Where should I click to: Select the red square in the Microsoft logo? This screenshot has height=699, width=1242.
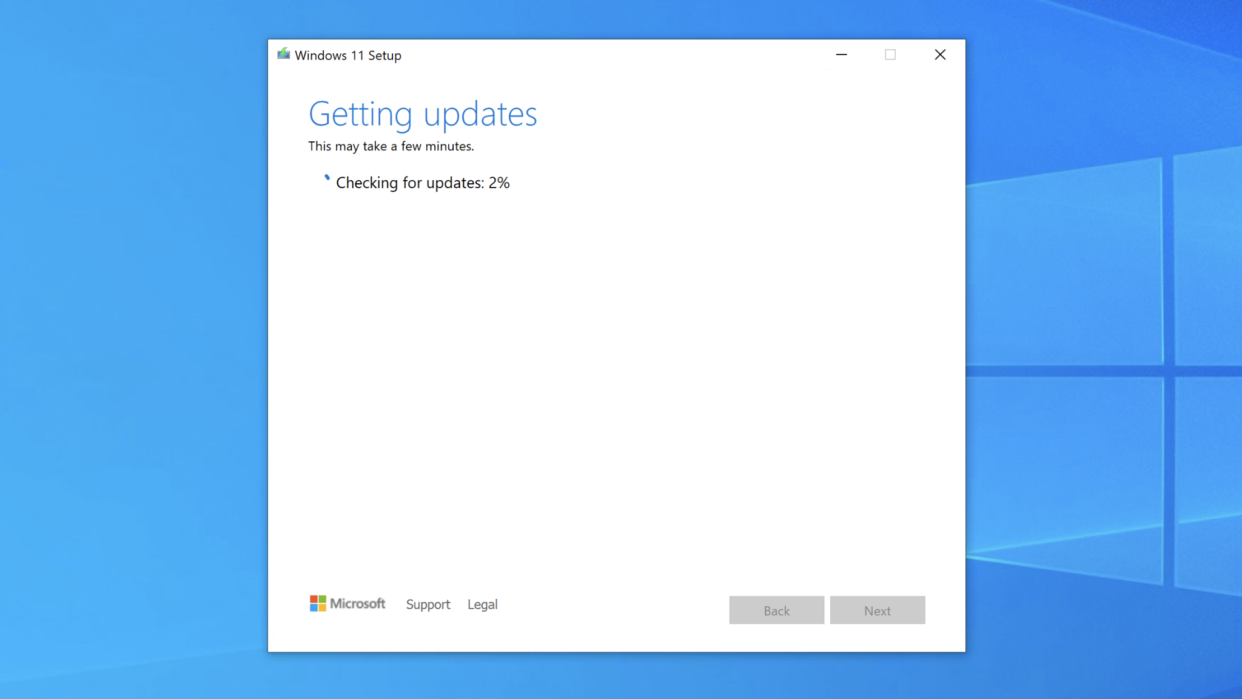314,599
